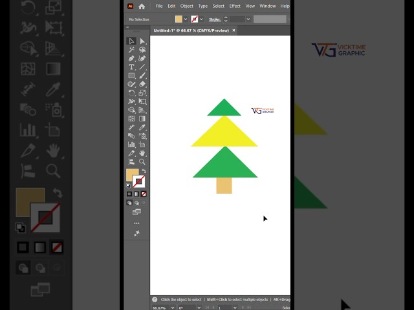This screenshot has width=414, height=310.
Task: Select the Gradient tool
Action: (x=142, y=119)
